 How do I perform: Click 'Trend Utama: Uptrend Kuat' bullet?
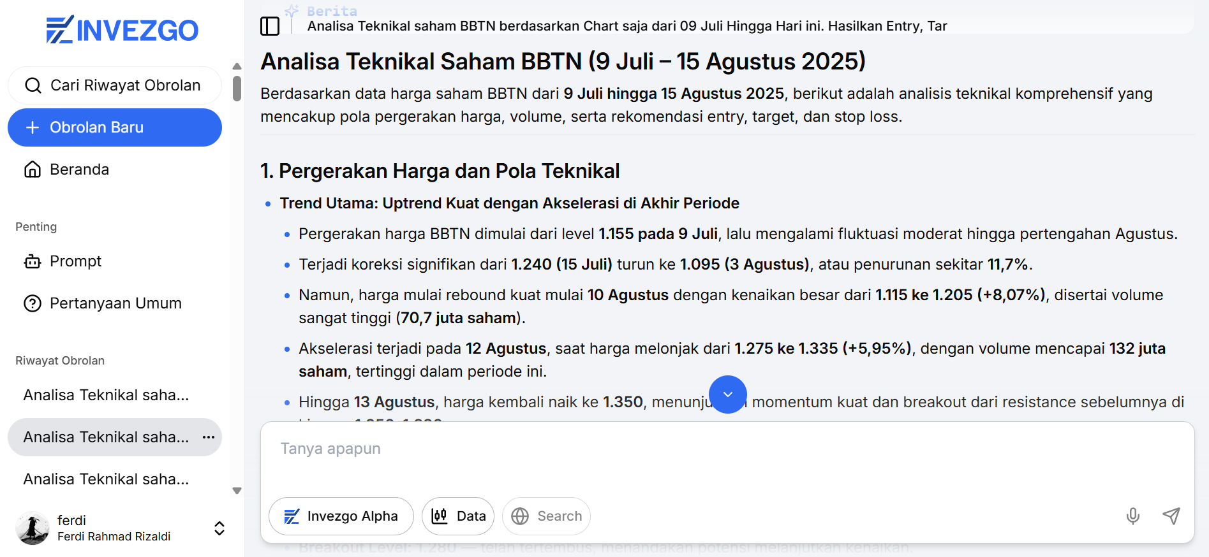click(x=510, y=203)
